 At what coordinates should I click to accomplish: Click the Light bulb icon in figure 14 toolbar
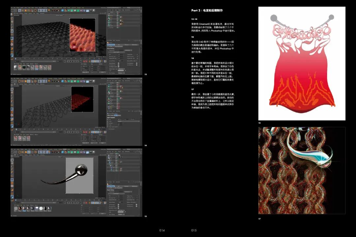pos(94,81)
